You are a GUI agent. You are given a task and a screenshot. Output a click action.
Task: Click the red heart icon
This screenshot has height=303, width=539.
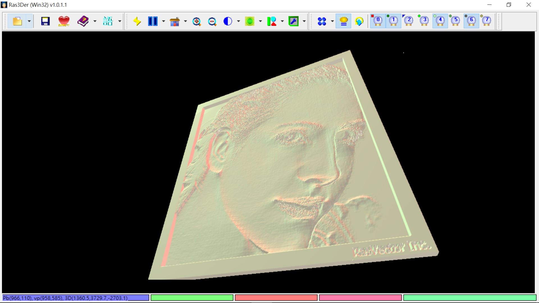[x=64, y=21]
